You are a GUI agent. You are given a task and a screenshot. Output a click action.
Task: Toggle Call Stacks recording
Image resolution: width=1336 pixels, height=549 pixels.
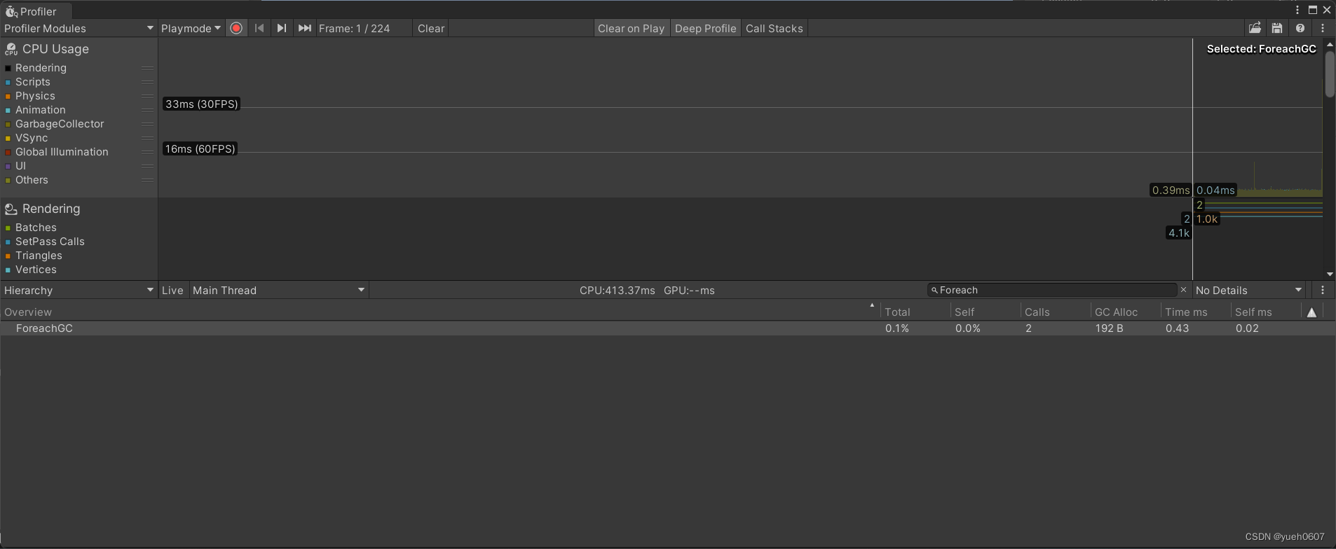[x=774, y=28]
